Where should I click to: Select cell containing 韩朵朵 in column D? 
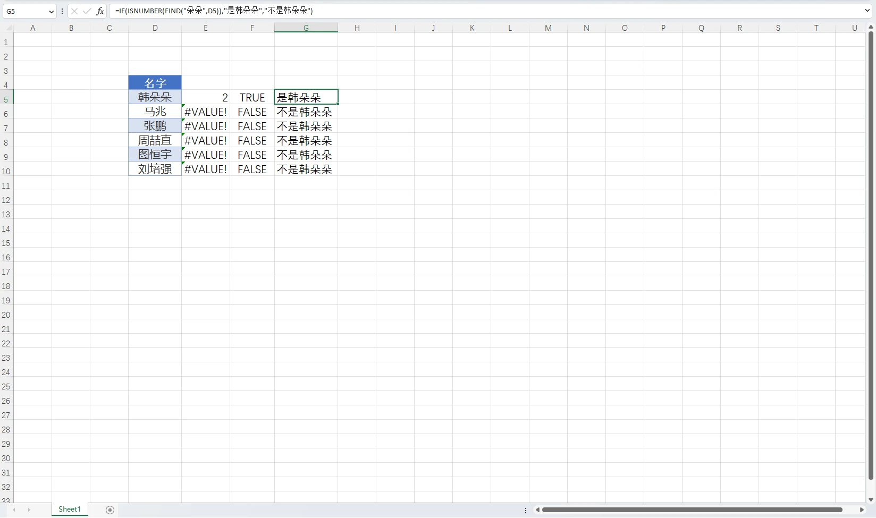(x=155, y=97)
